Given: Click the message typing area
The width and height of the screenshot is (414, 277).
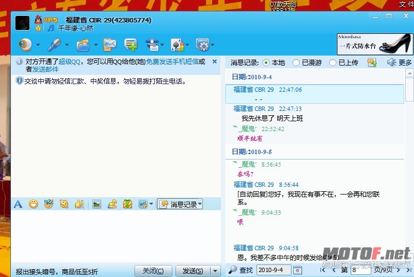Looking at the screenshot, I should pos(116,236).
